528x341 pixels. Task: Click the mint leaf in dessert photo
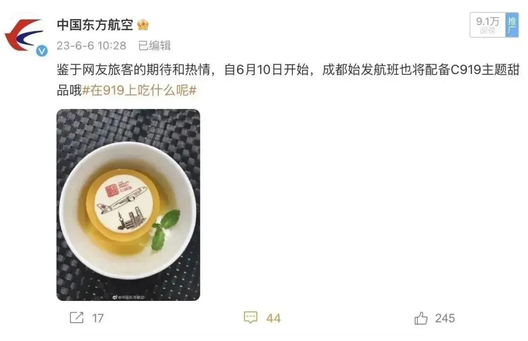click(x=165, y=230)
